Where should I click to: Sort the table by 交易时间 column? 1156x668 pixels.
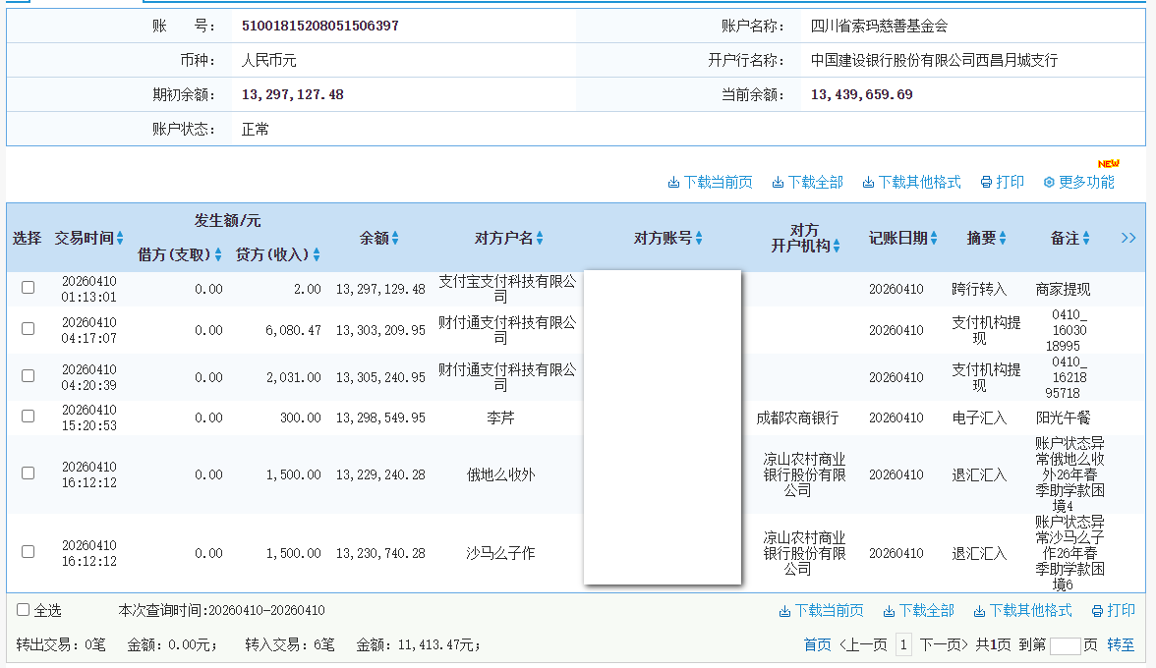tap(122, 238)
